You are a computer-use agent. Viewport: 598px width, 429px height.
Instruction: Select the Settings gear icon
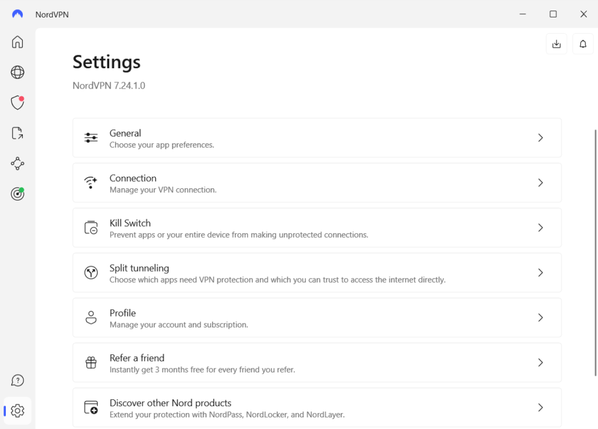tap(17, 411)
